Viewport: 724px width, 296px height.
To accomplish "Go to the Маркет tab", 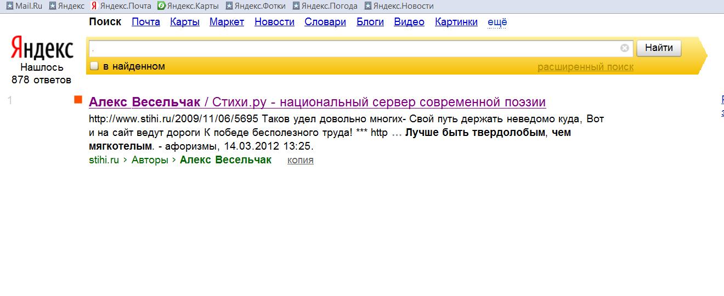I will 227,22.
